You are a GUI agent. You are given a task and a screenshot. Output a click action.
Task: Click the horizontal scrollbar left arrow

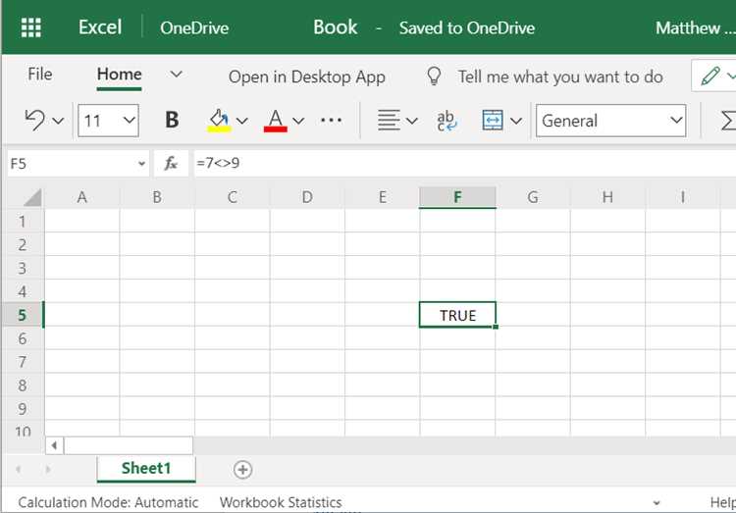pos(54,445)
